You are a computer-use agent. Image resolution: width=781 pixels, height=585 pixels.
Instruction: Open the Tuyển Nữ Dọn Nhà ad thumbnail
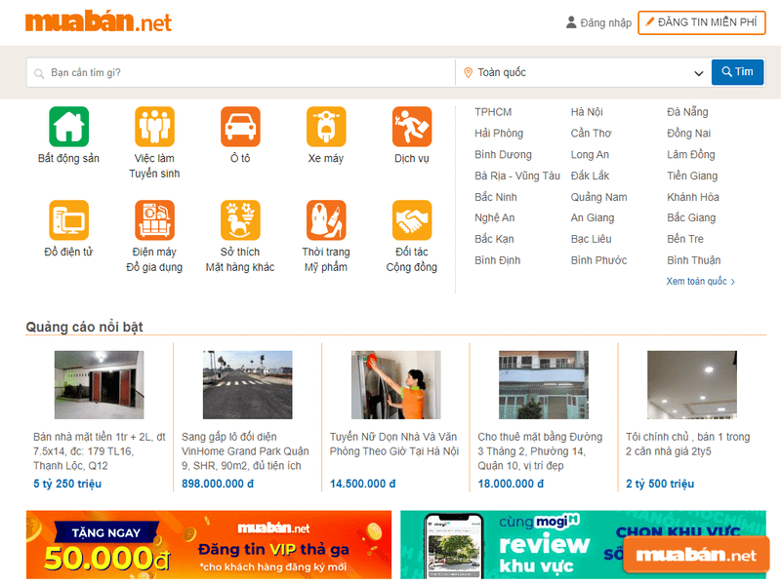(x=396, y=385)
